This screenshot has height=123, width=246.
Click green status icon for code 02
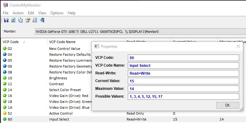tap(5, 49)
